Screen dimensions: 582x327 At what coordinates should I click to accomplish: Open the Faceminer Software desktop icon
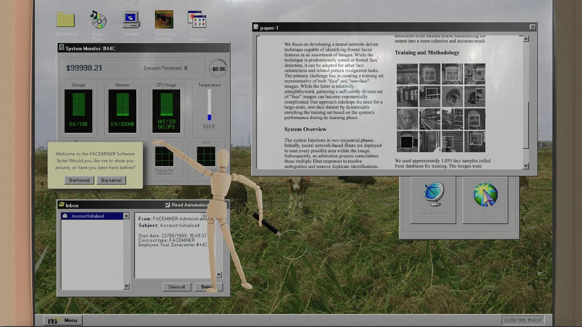(x=164, y=19)
